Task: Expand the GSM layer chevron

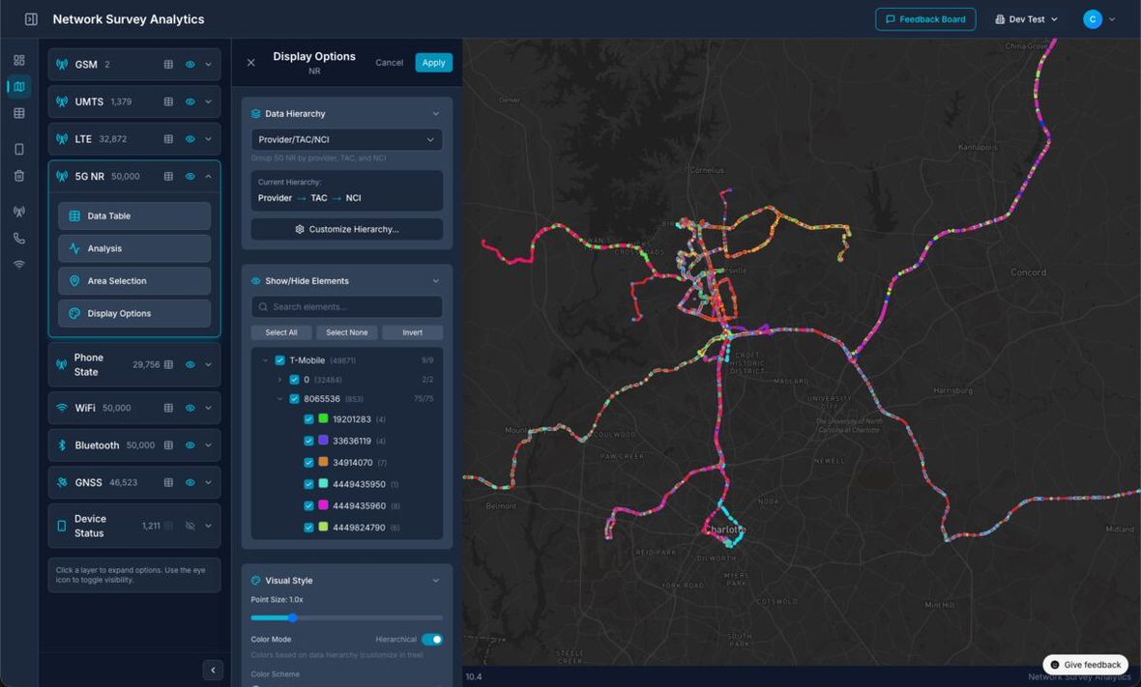Action: point(209,64)
